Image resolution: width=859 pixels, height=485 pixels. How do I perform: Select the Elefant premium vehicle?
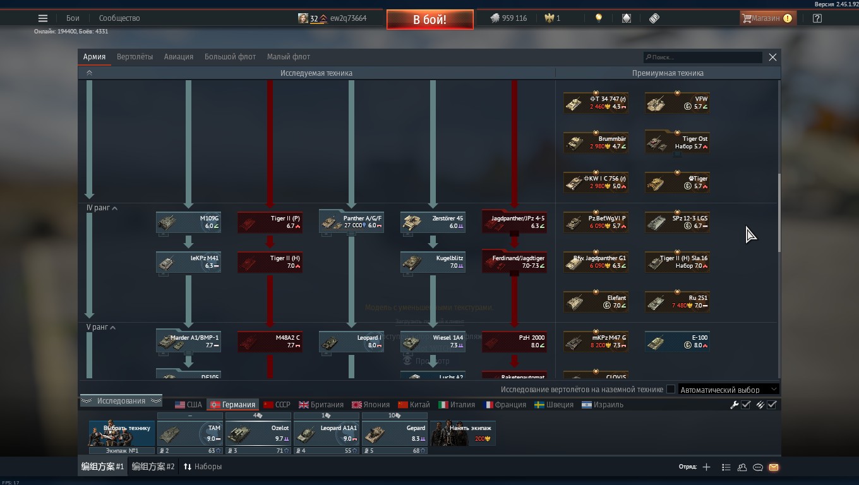click(596, 302)
